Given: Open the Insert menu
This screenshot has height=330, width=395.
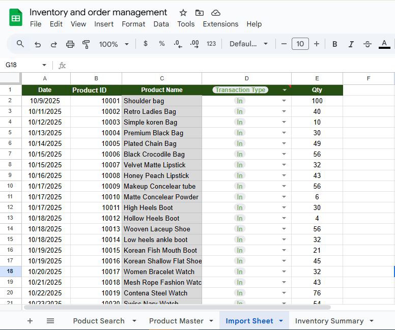Looking at the screenshot, I should tap(104, 24).
